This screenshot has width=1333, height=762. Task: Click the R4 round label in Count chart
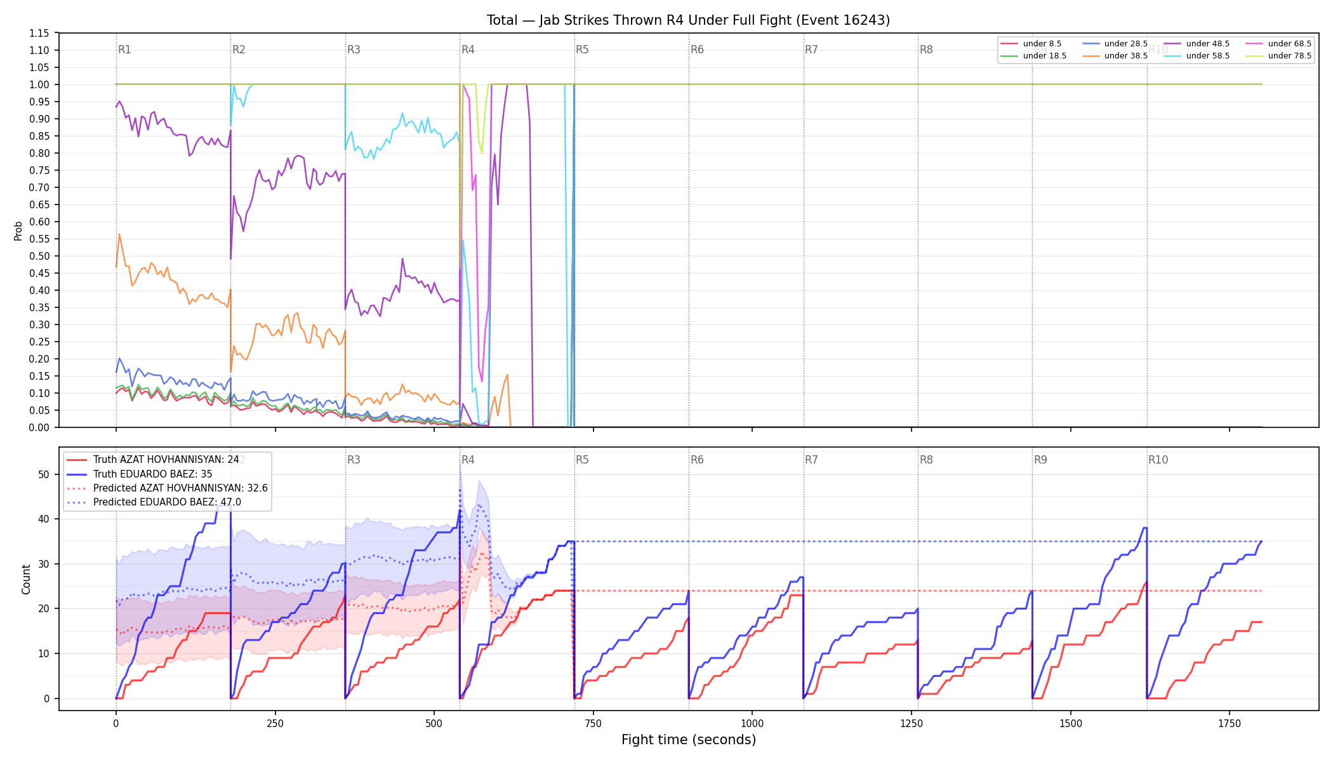click(468, 460)
